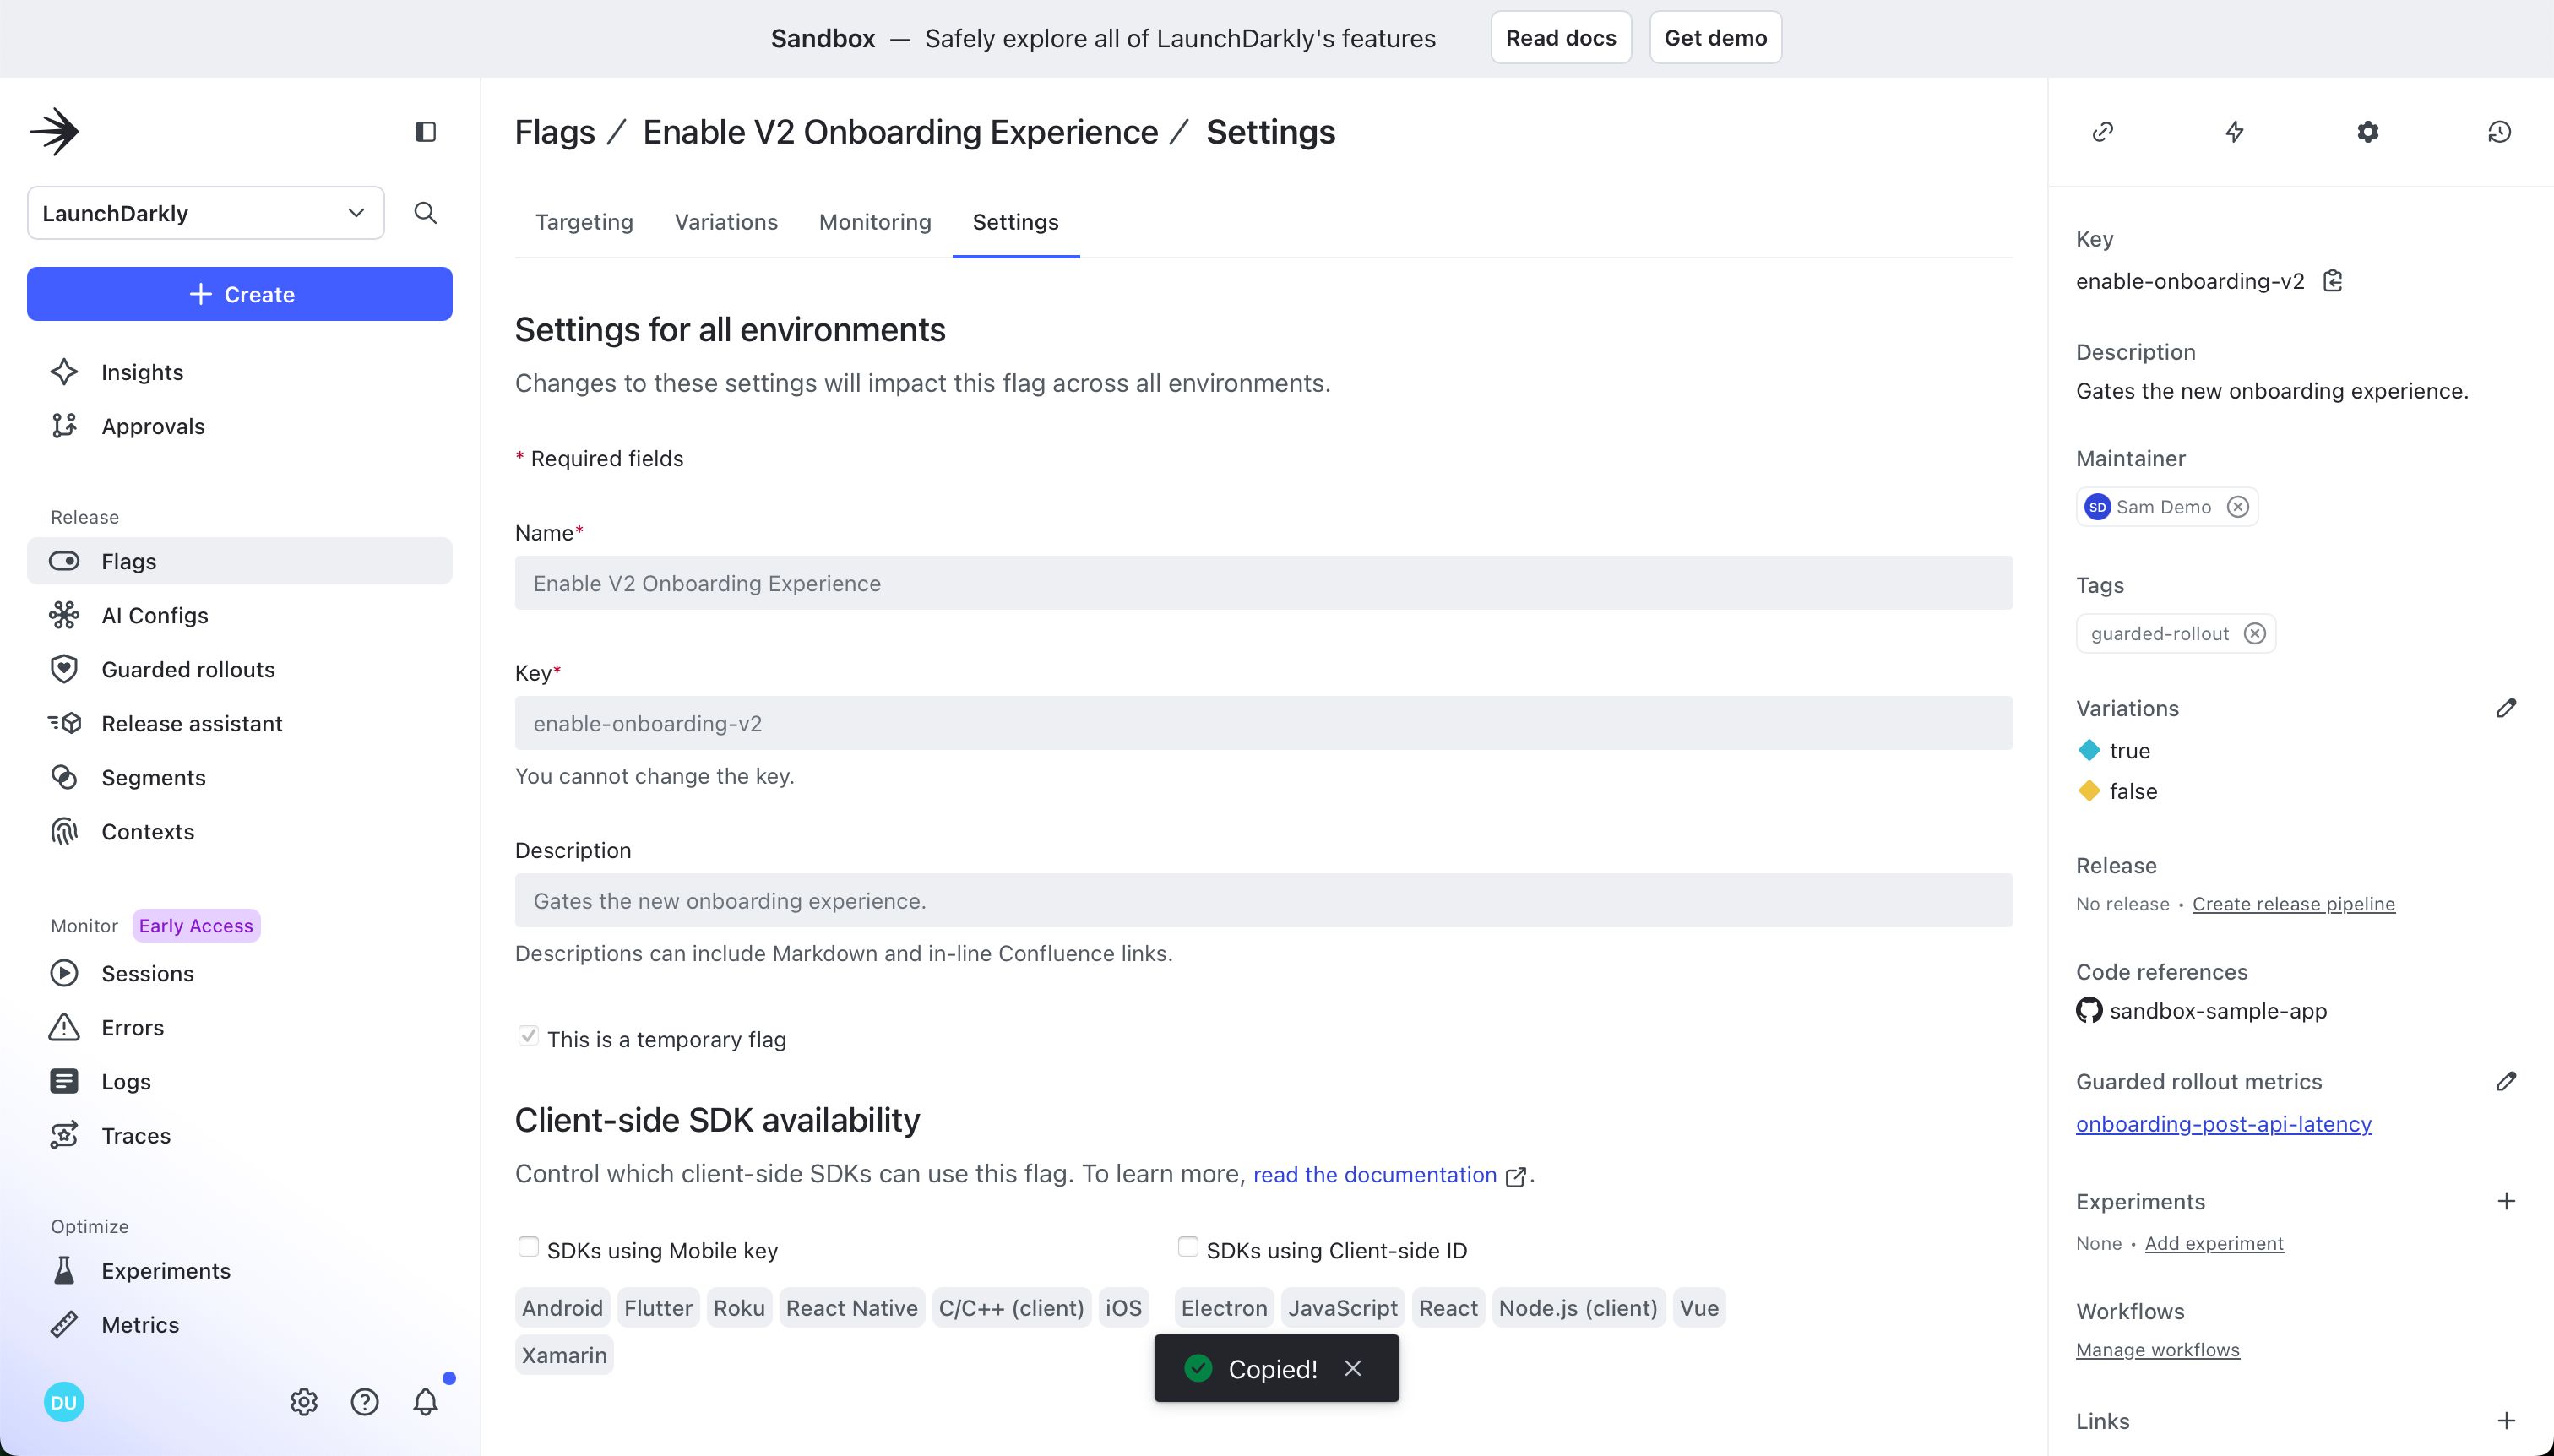Click the Early Access badge

196,926
